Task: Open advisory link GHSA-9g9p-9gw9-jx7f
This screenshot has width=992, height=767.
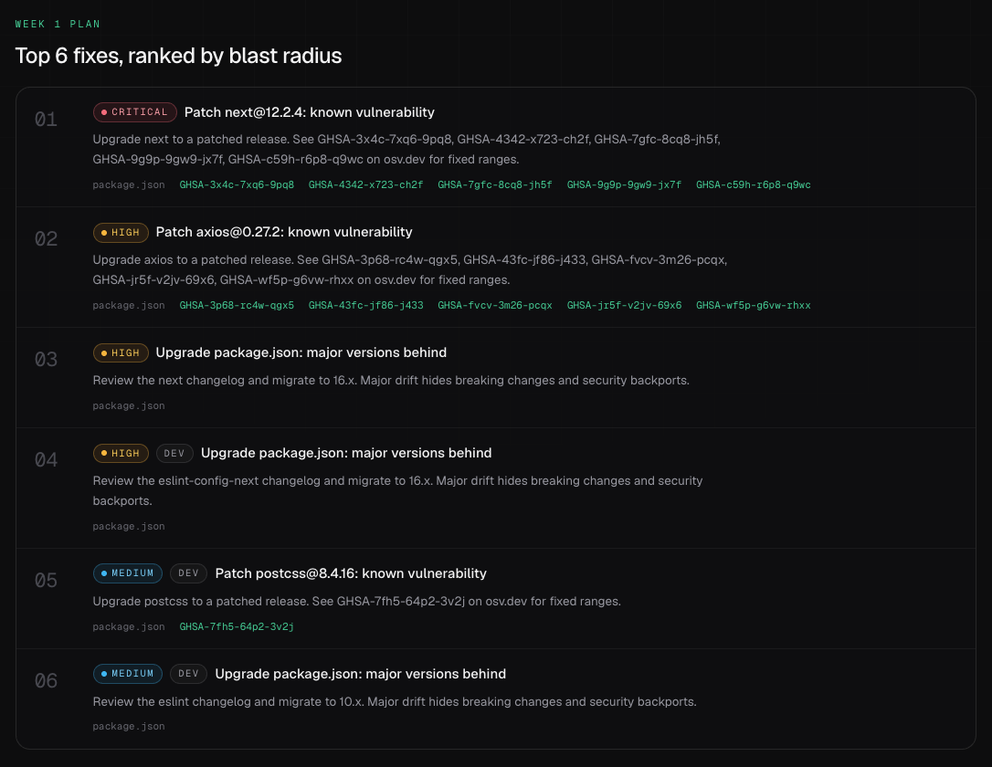Action: coord(624,184)
